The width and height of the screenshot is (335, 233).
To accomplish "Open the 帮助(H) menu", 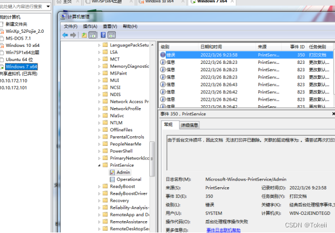I will click(130, 27).
